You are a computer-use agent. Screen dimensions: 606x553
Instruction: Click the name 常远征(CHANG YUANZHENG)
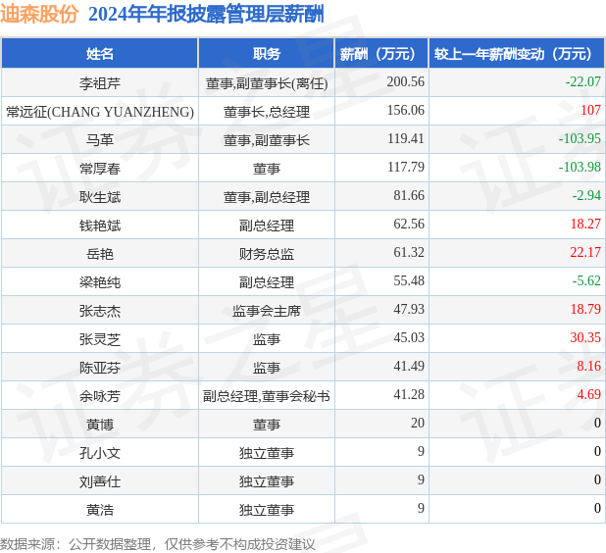click(x=100, y=112)
